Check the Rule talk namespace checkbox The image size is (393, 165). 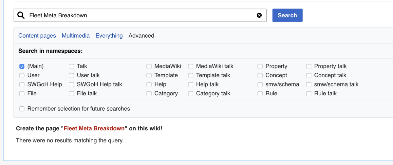pos(309,94)
